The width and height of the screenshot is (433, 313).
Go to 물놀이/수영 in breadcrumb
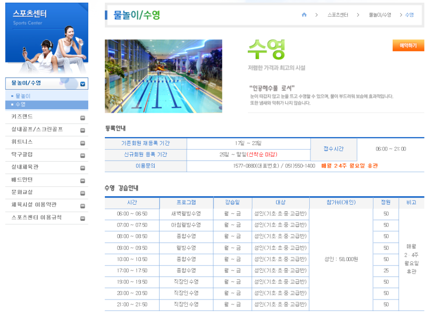[380, 15]
